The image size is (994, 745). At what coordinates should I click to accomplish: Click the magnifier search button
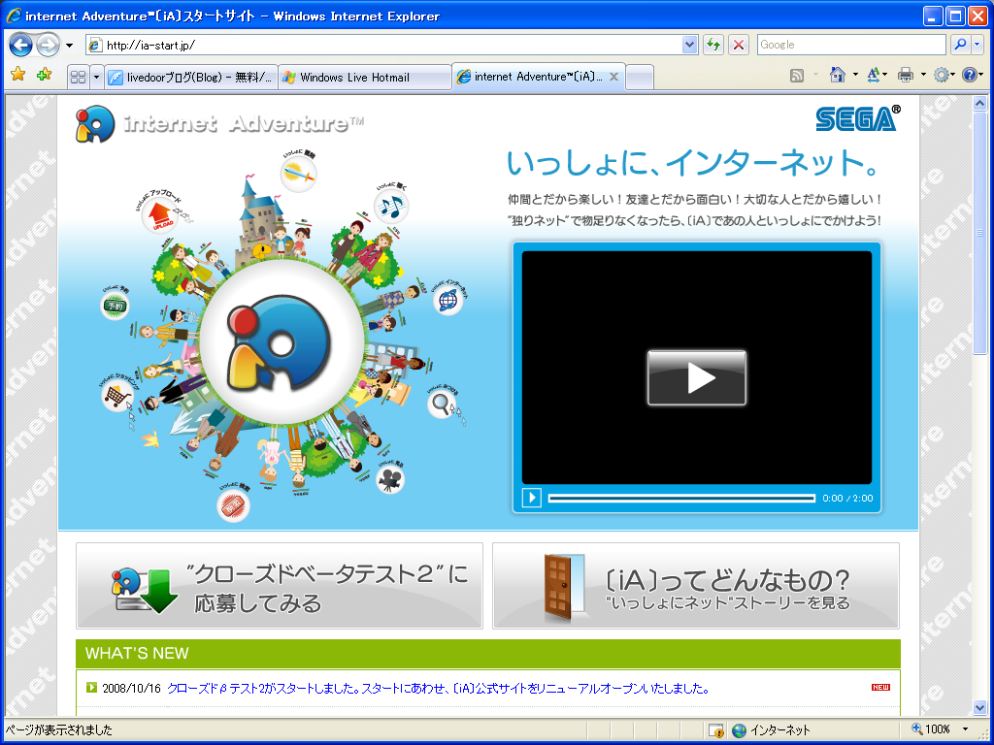(961, 45)
